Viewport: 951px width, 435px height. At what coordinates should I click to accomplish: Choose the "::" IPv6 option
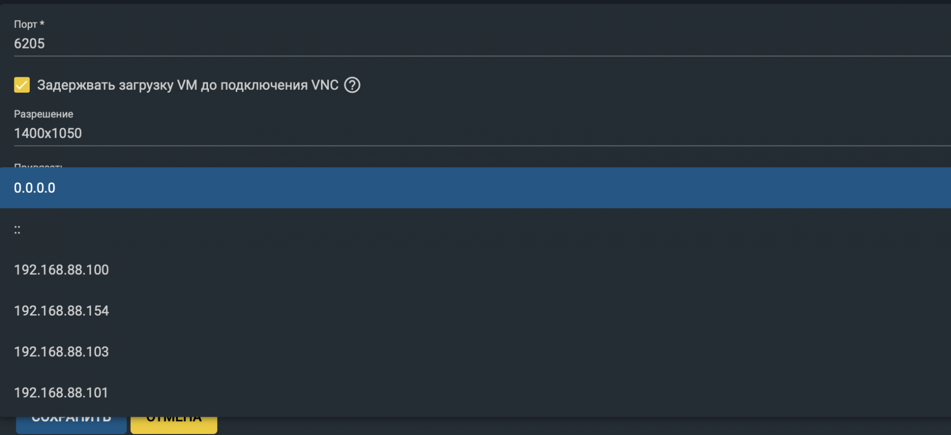tap(17, 229)
